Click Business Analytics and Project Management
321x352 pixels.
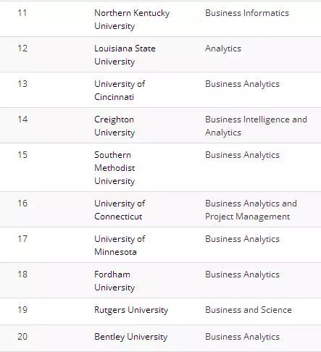tap(251, 210)
